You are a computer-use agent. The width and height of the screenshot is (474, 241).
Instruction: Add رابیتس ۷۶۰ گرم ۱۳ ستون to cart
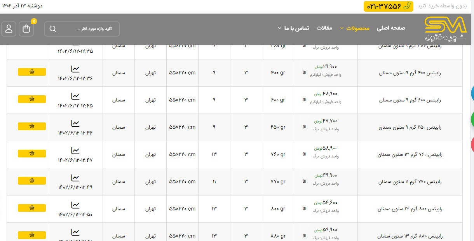point(32,154)
